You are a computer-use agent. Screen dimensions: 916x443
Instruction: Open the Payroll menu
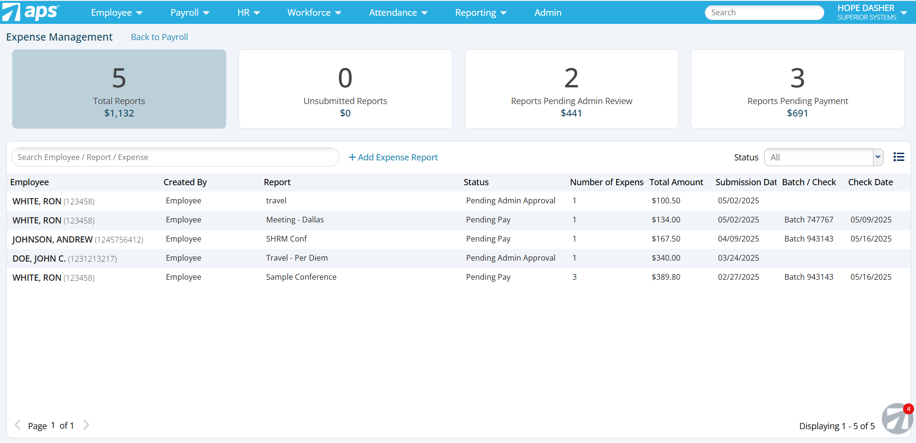point(189,12)
